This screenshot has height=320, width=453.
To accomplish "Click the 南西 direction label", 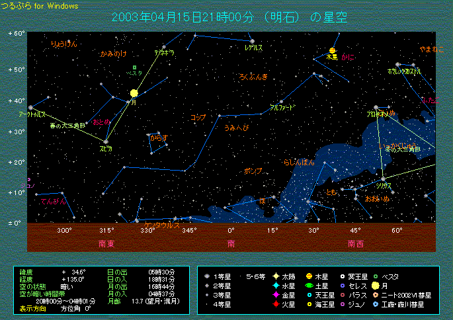I will (356, 244).
